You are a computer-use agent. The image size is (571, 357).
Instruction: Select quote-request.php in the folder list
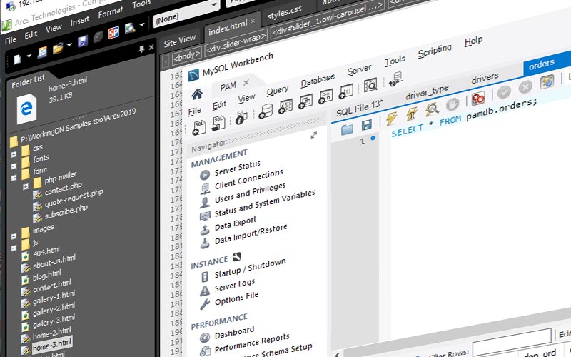tap(74, 199)
